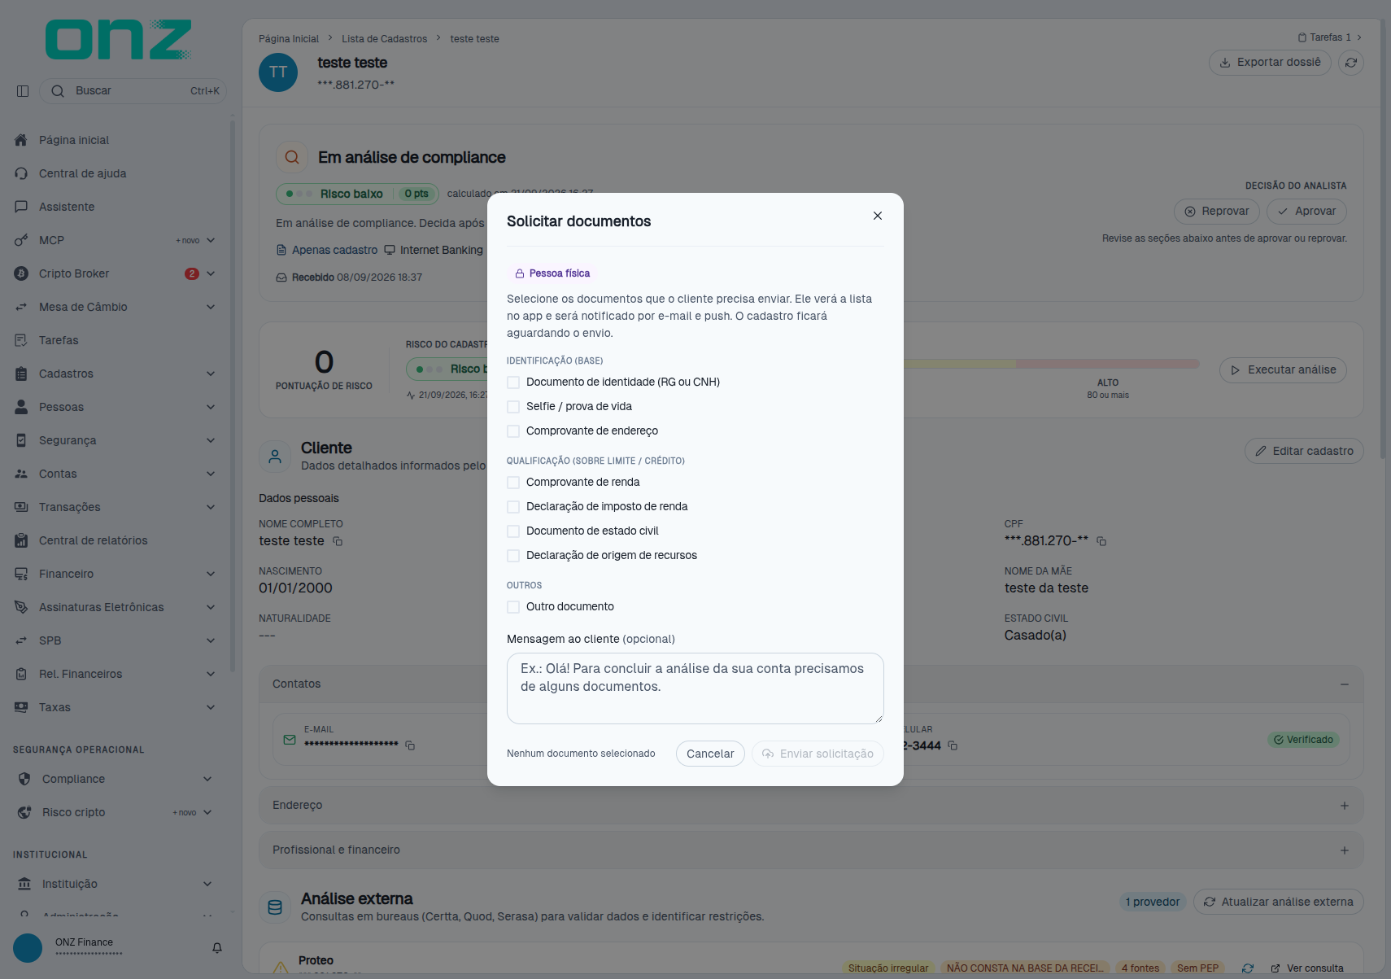Check Documento de identidade (RG ou CNH)
The height and width of the screenshot is (979, 1391).
[x=513, y=382]
